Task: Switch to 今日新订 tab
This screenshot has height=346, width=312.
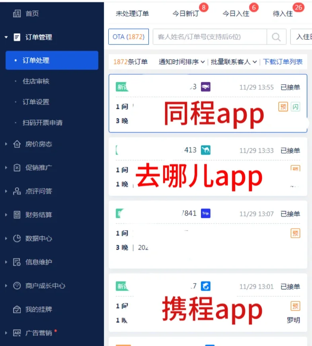Action: (186, 14)
